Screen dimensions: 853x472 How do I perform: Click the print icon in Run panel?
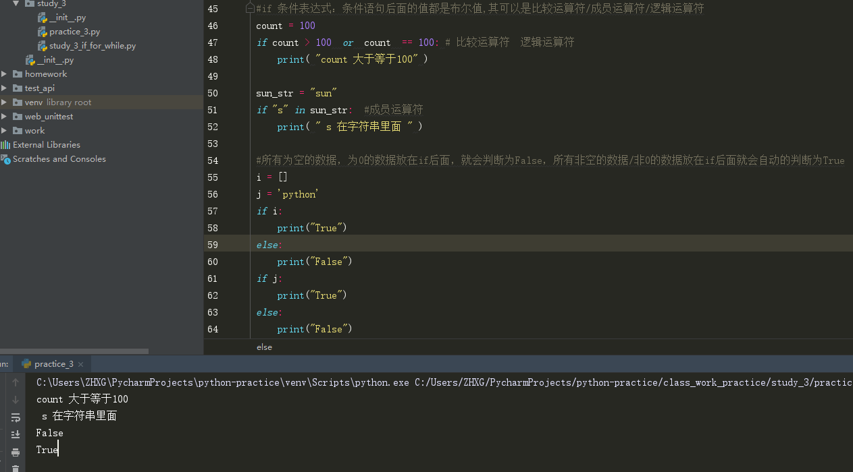click(15, 451)
